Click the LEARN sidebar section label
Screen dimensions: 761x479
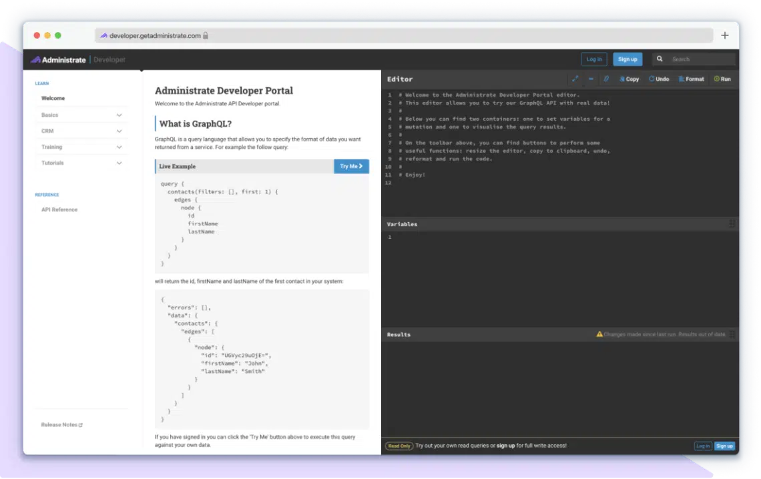(x=42, y=83)
